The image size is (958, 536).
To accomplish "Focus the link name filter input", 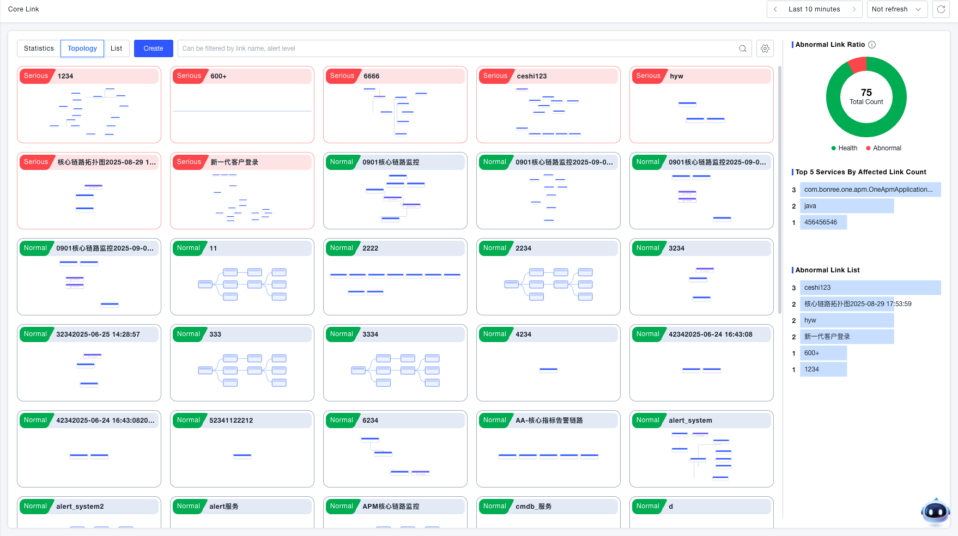I will coord(458,48).
